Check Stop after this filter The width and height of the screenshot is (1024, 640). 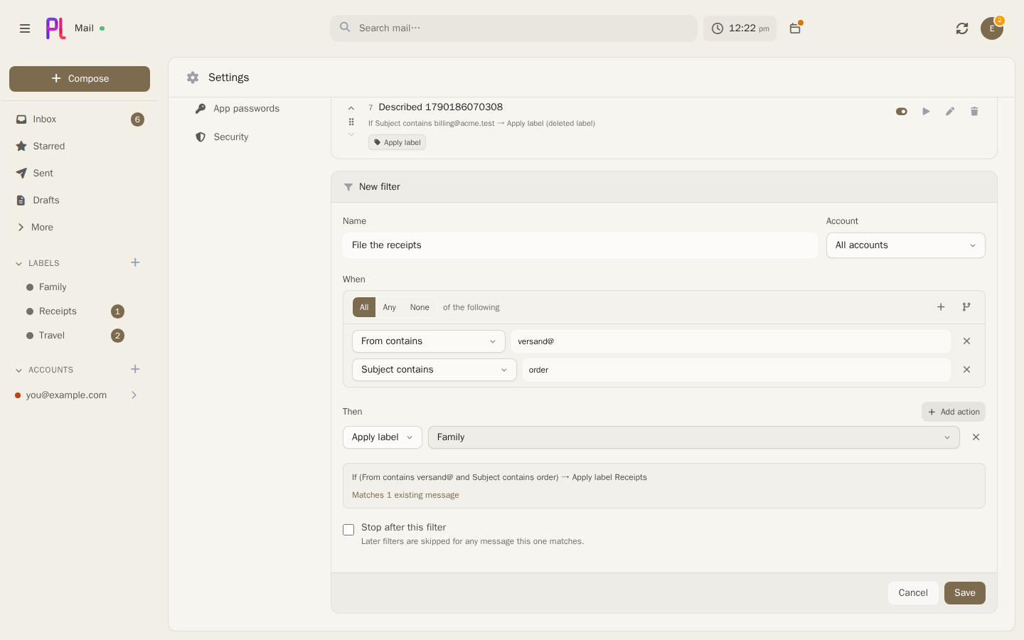pyautogui.click(x=348, y=530)
